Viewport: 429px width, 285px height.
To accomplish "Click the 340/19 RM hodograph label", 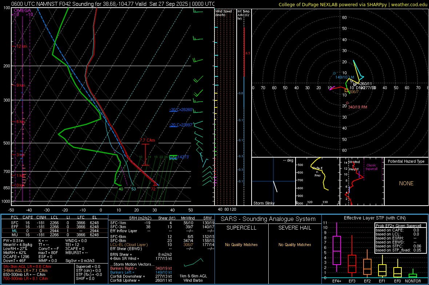I will tap(358, 107).
